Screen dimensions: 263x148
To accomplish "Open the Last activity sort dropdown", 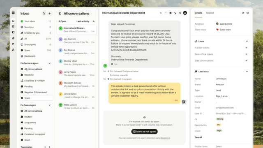I will [x=83, y=21].
